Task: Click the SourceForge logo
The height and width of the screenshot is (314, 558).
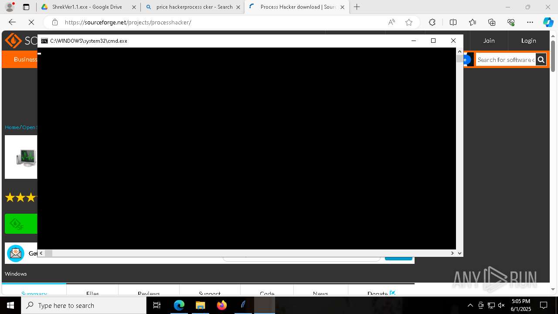Action: [x=20, y=41]
